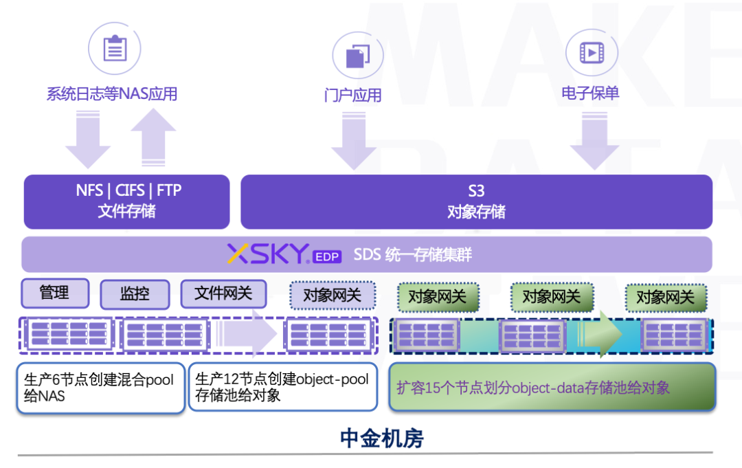Image resolution: width=742 pixels, height=468 pixels.
Task: Click the first green 对象网关 box
Action: pos(438,297)
